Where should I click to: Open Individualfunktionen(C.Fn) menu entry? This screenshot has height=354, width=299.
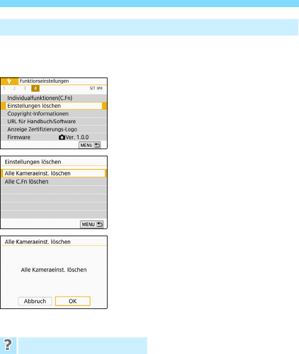coord(54,98)
